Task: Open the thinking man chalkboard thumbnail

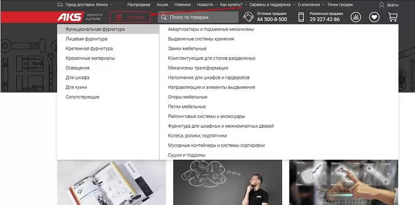Action: (228, 183)
